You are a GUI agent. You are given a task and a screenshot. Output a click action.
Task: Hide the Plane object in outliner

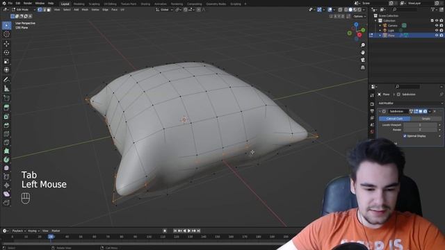coord(437,35)
